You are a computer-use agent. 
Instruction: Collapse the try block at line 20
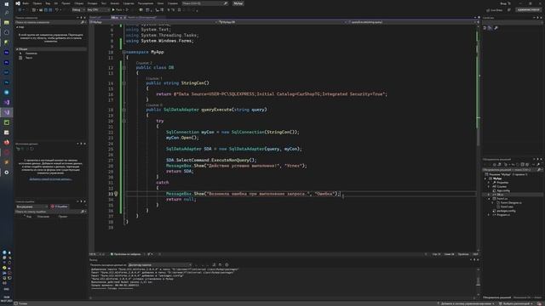(124, 121)
